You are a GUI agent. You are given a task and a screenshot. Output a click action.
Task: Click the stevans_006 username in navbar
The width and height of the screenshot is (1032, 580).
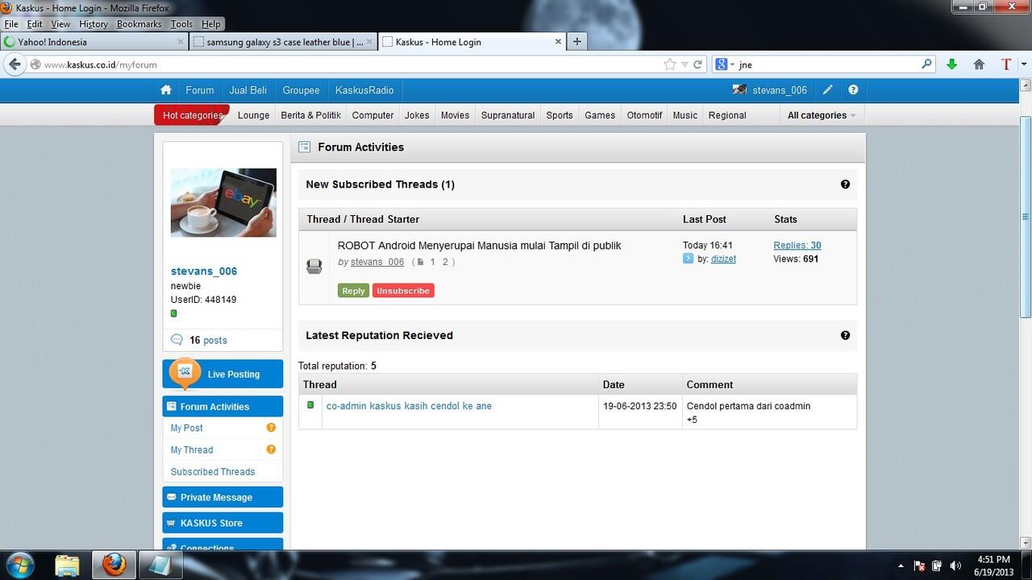tap(780, 90)
